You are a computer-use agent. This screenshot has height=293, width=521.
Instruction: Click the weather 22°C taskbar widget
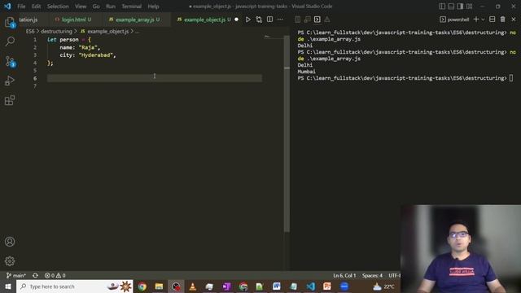(383, 286)
